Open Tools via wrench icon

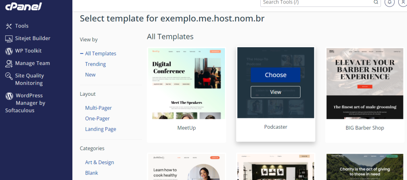pos(9,26)
